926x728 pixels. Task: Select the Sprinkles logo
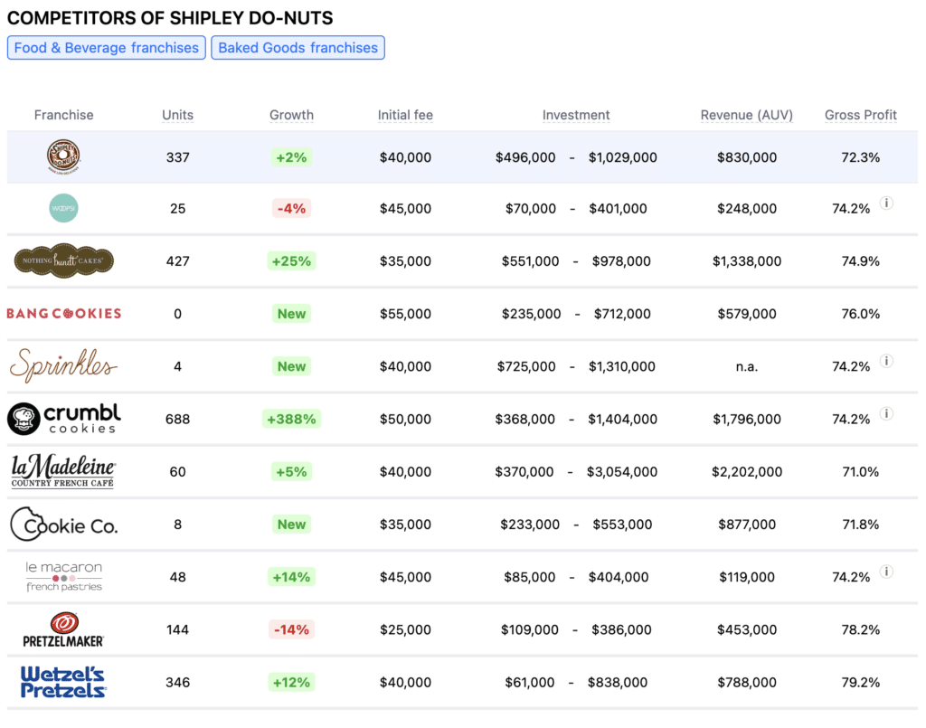click(x=64, y=366)
